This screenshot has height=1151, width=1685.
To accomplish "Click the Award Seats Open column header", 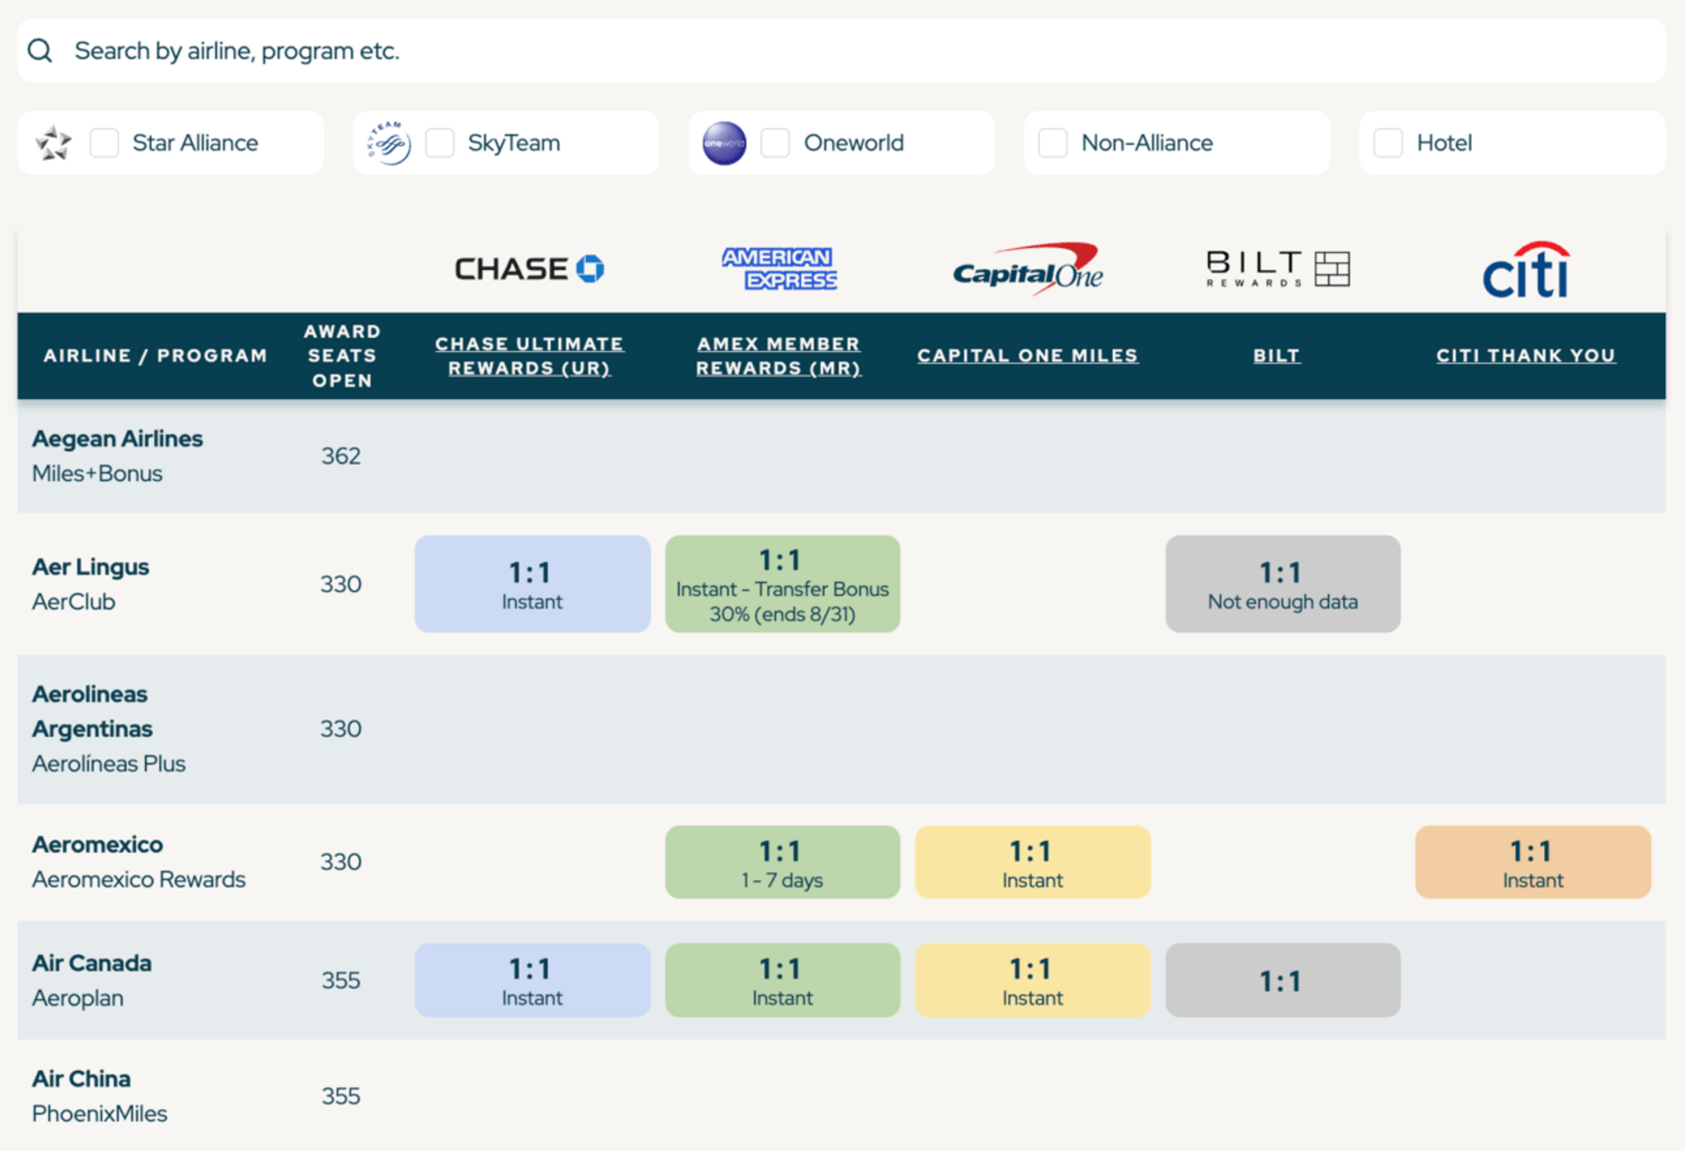I will click(x=341, y=356).
